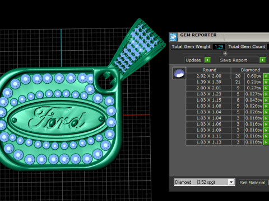Select the 1.39 X 1.39 gem size cell

click(x=208, y=82)
